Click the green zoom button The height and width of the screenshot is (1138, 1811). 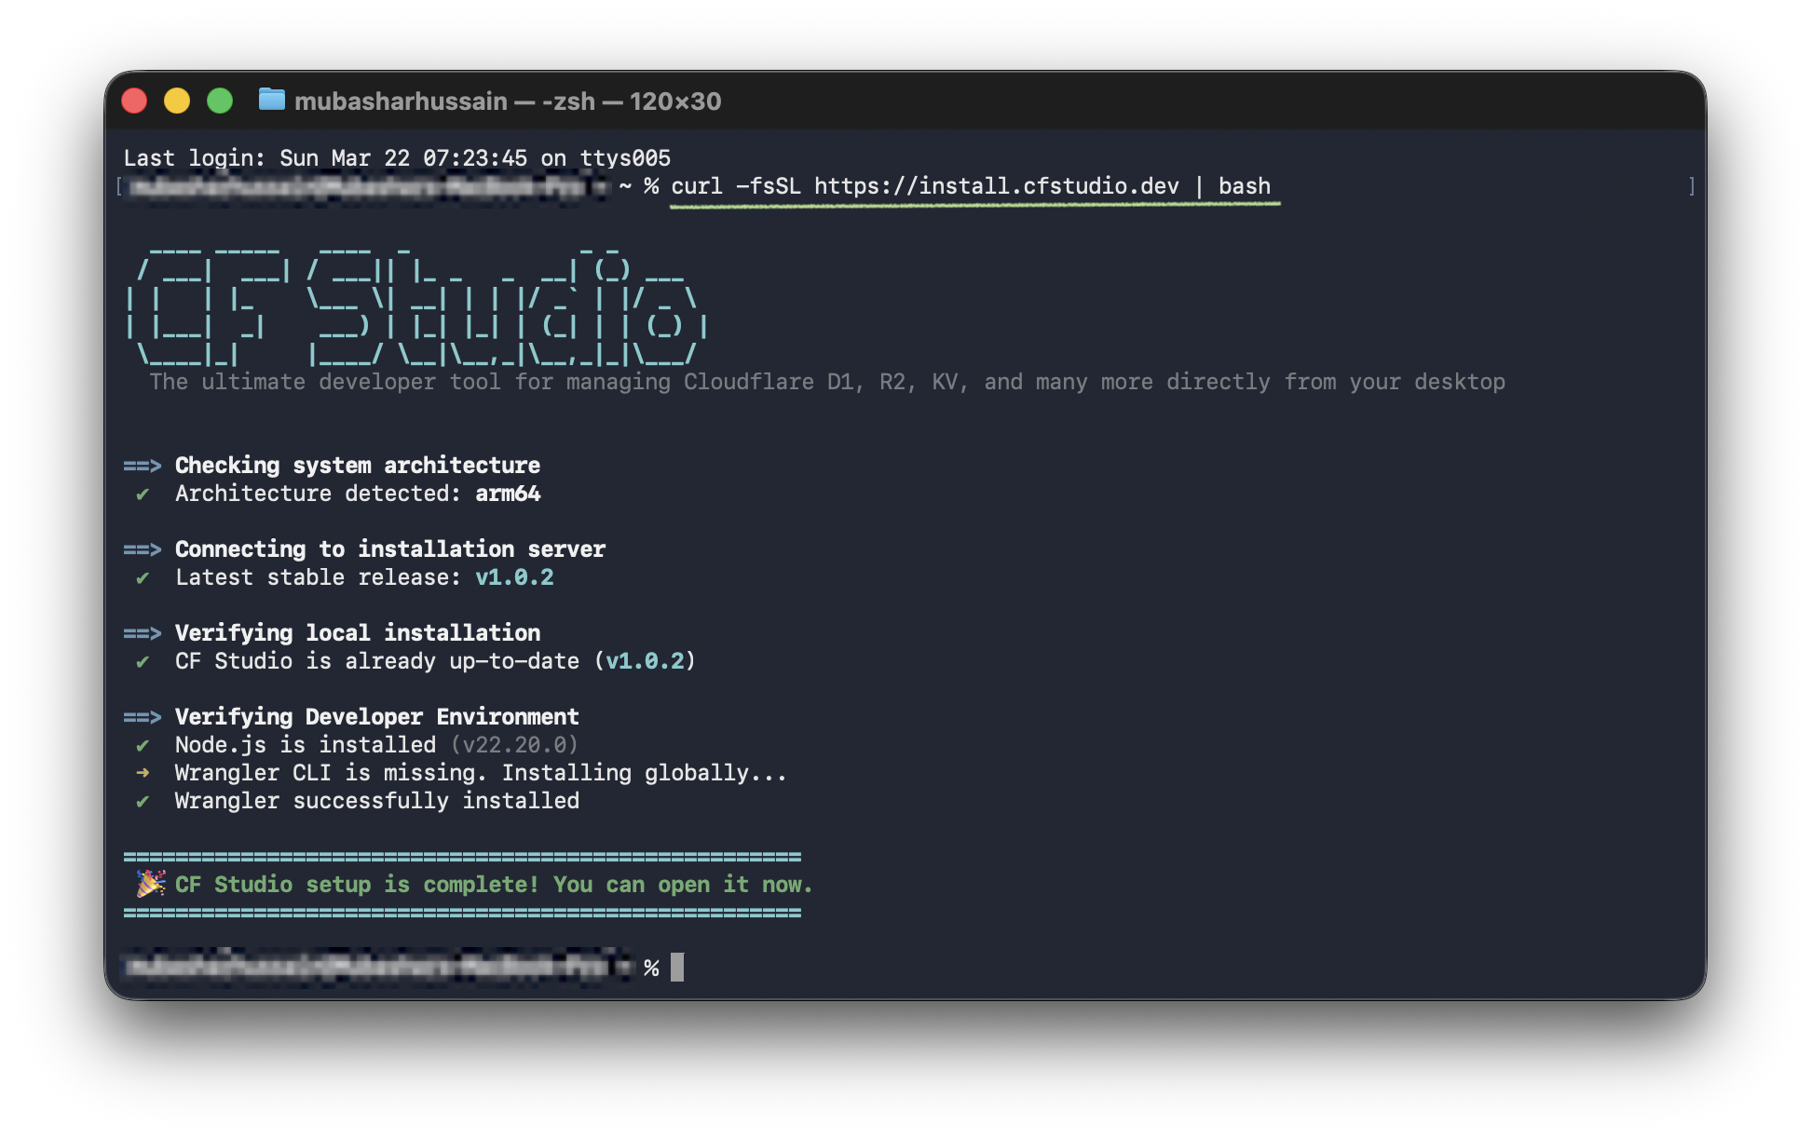tap(220, 101)
